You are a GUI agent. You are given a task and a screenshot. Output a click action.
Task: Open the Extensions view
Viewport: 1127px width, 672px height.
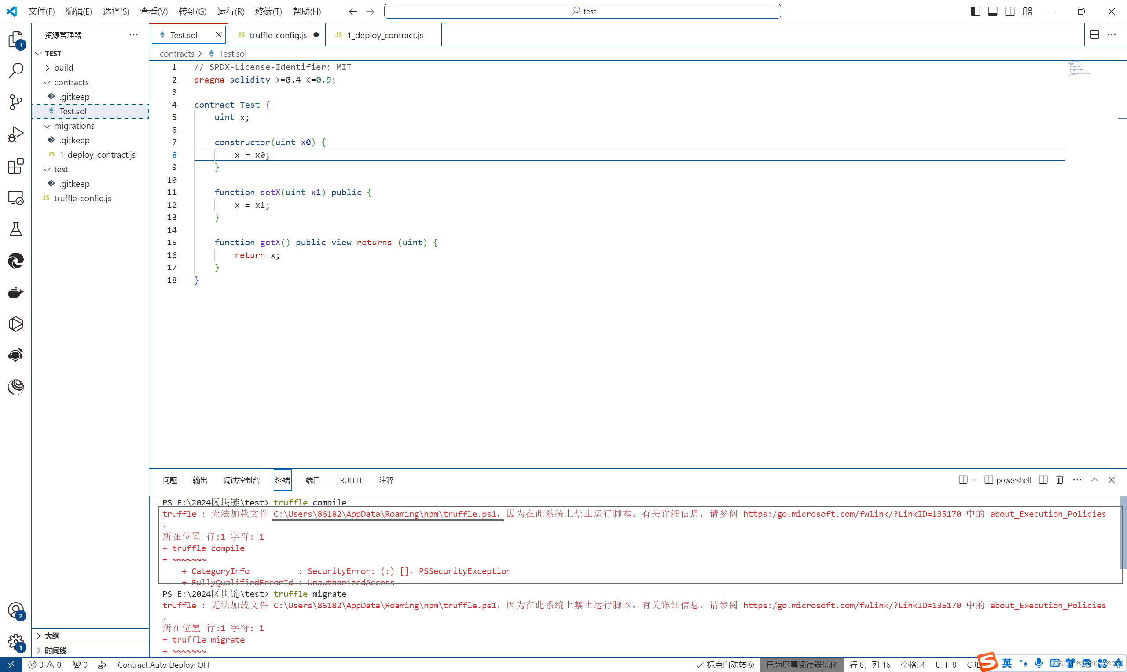(15, 166)
